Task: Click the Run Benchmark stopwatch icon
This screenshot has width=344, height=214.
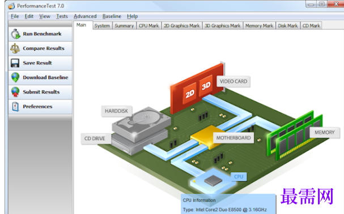Action: [15, 34]
